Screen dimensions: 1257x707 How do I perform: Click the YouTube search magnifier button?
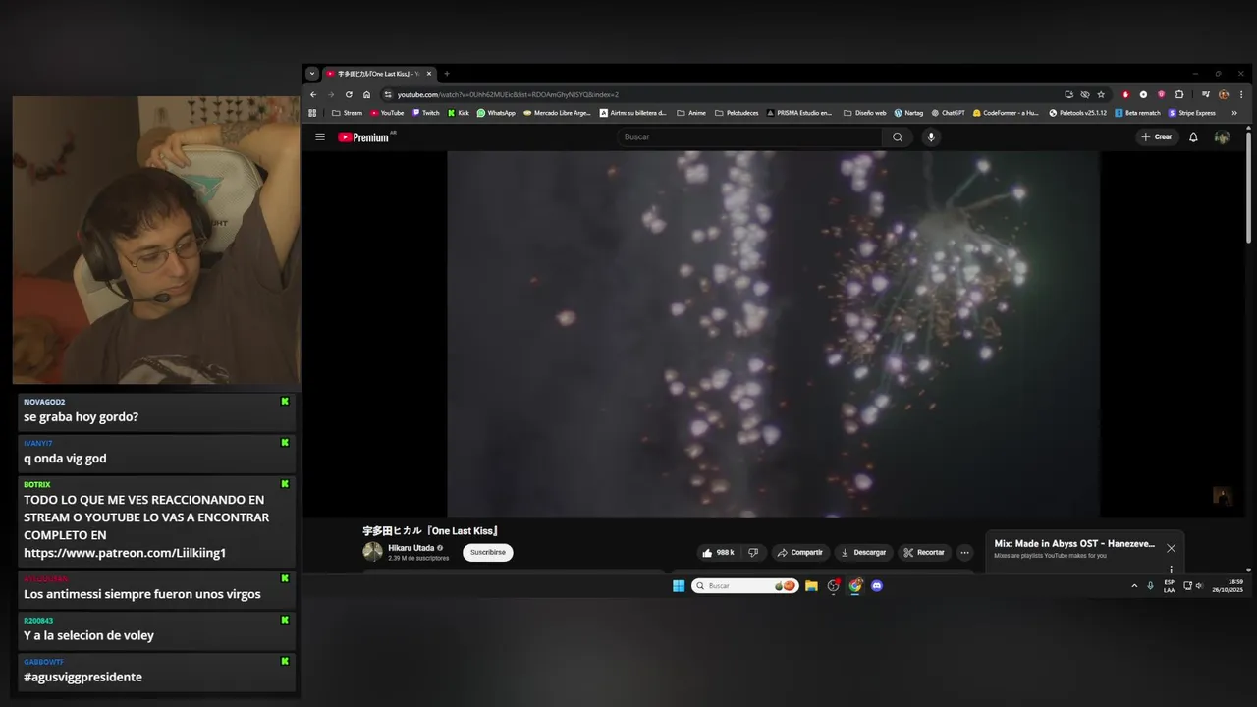coord(897,137)
